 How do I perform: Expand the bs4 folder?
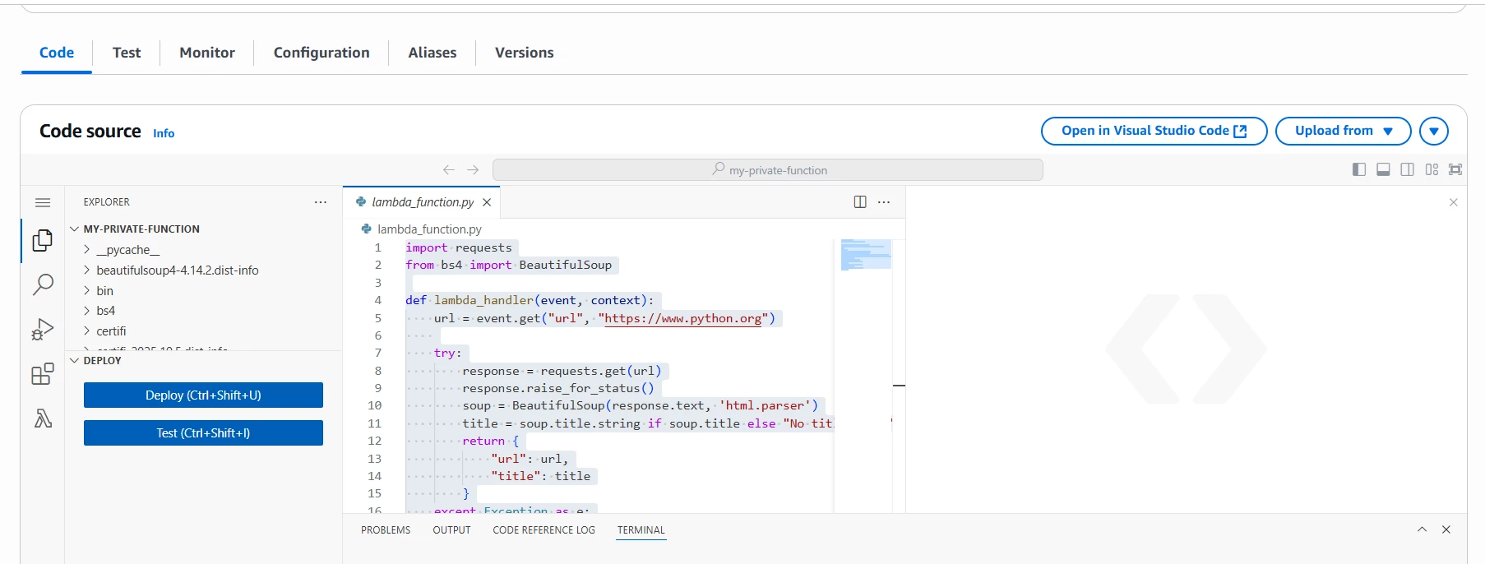tap(105, 311)
